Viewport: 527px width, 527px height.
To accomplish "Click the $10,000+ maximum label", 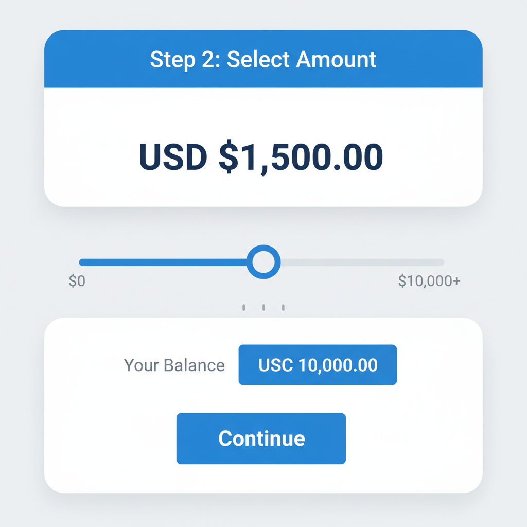I will (430, 279).
